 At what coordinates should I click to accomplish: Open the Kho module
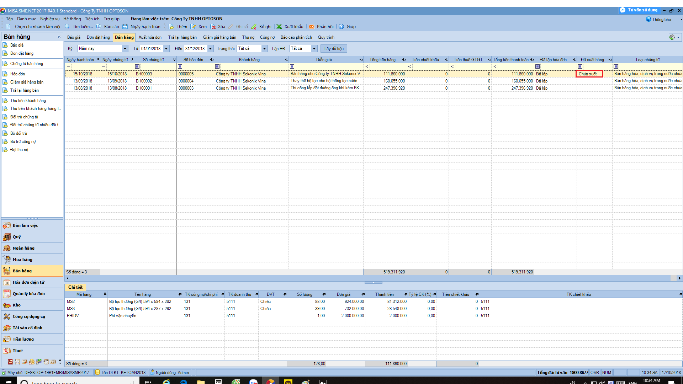click(x=32, y=305)
